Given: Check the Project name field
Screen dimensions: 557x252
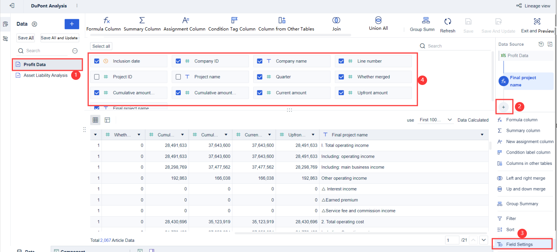Looking at the screenshot, I should [178, 77].
